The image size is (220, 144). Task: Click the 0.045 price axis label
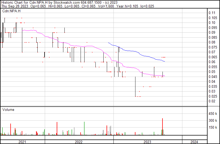click(213, 77)
